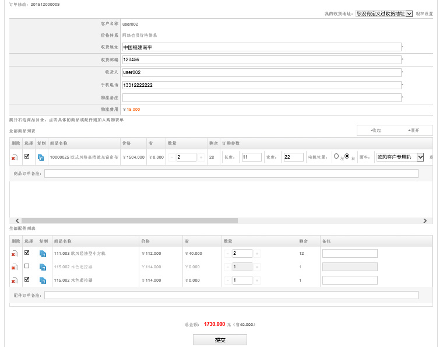
Task: Click copy icon on greyed-out 115.002 row
Action: [43, 267]
